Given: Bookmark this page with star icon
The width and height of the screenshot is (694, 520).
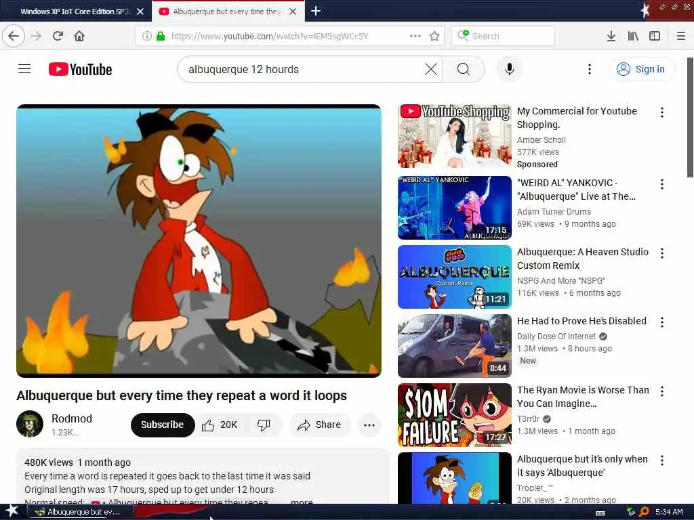Looking at the screenshot, I should tap(434, 36).
